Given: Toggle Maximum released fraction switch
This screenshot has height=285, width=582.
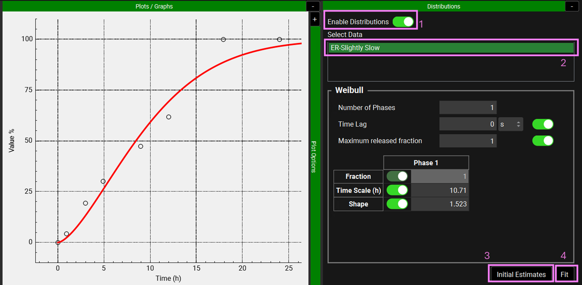Looking at the screenshot, I should coord(543,141).
